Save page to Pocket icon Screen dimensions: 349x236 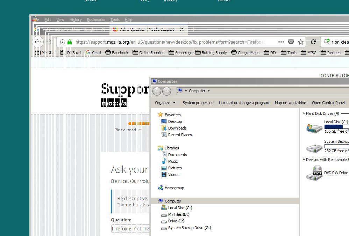pyautogui.click(x=291, y=42)
